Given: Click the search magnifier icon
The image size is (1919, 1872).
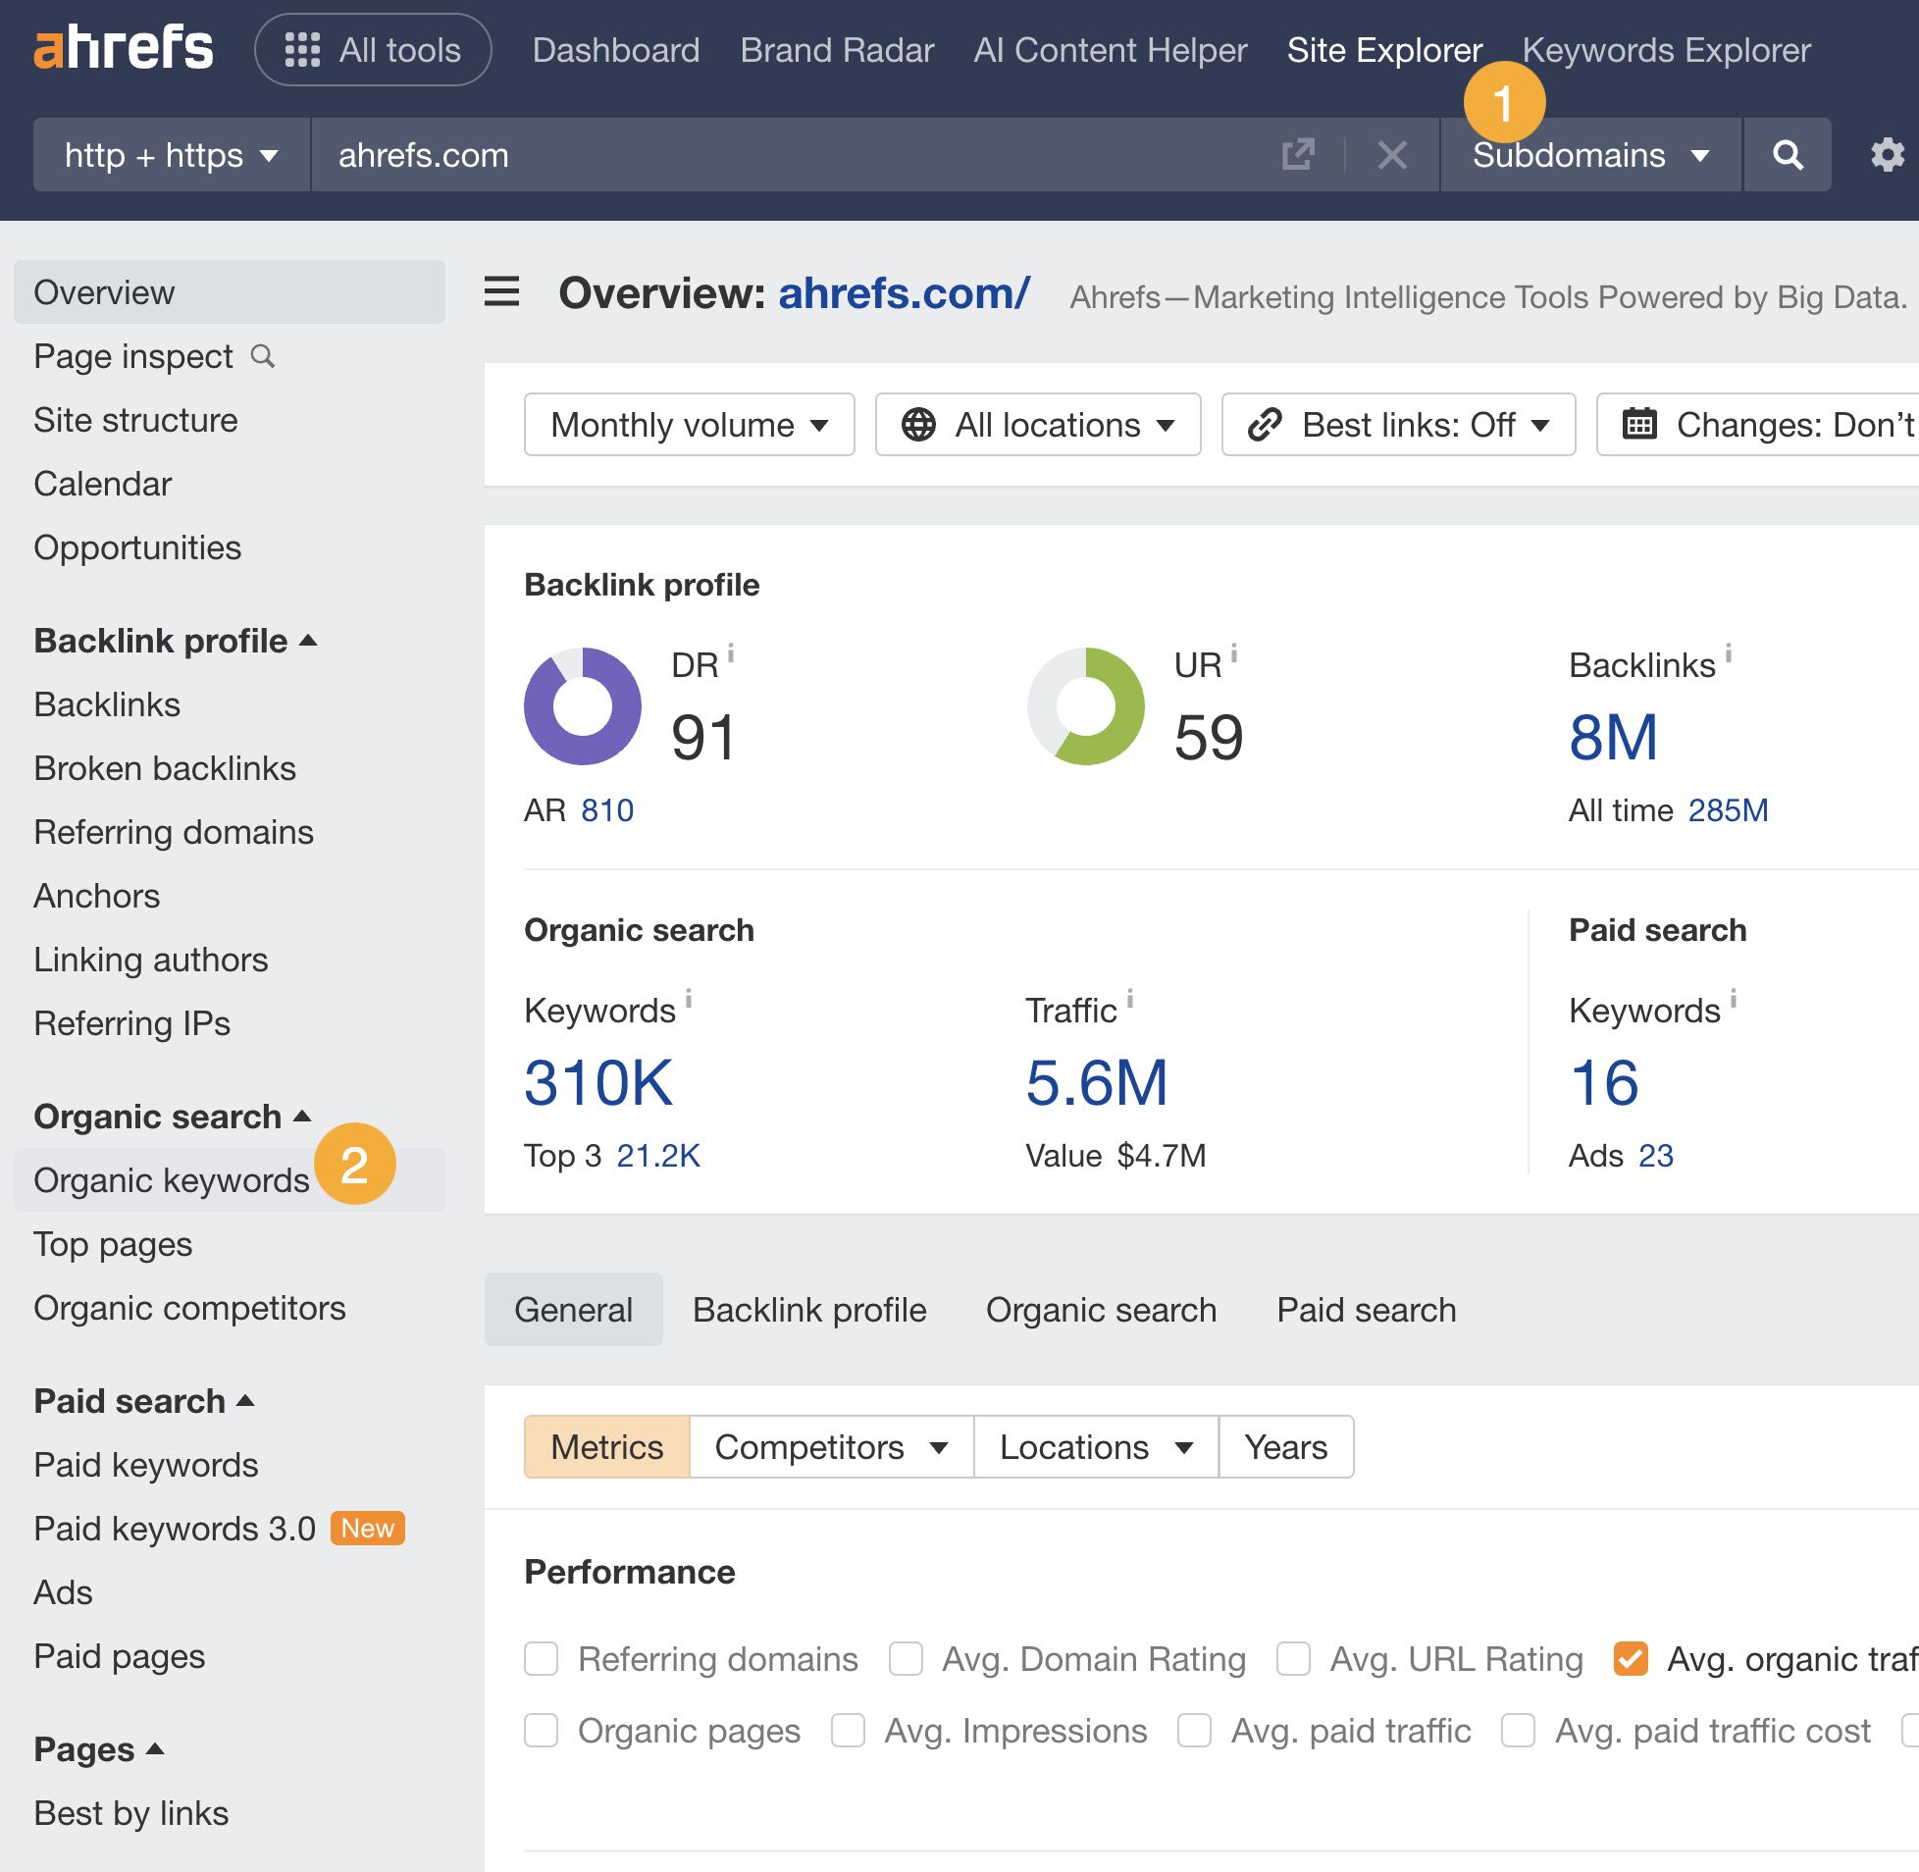Looking at the screenshot, I should 1789,154.
